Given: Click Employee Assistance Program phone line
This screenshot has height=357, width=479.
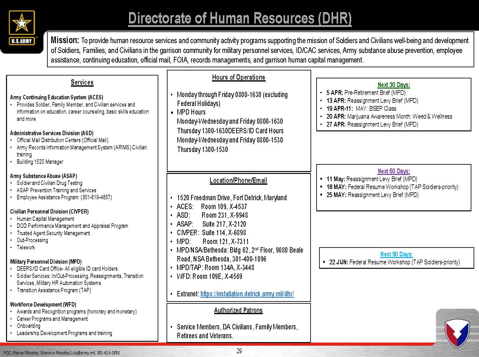Looking at the screenshot, I should (x=64, y=197).
